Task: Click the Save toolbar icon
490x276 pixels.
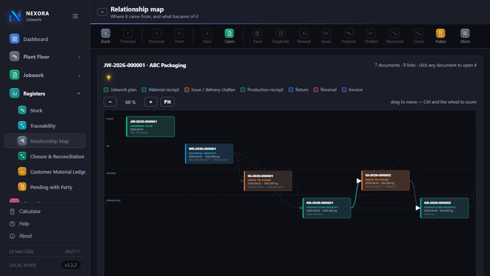Action: 257,33
